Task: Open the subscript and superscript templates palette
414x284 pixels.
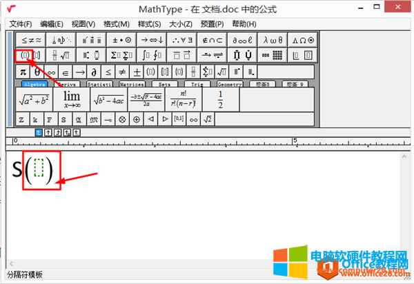Action: tap(91, 55)
